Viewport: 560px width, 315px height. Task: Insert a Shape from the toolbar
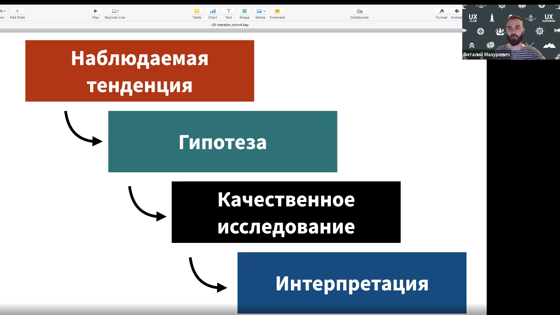click(244, 11)
